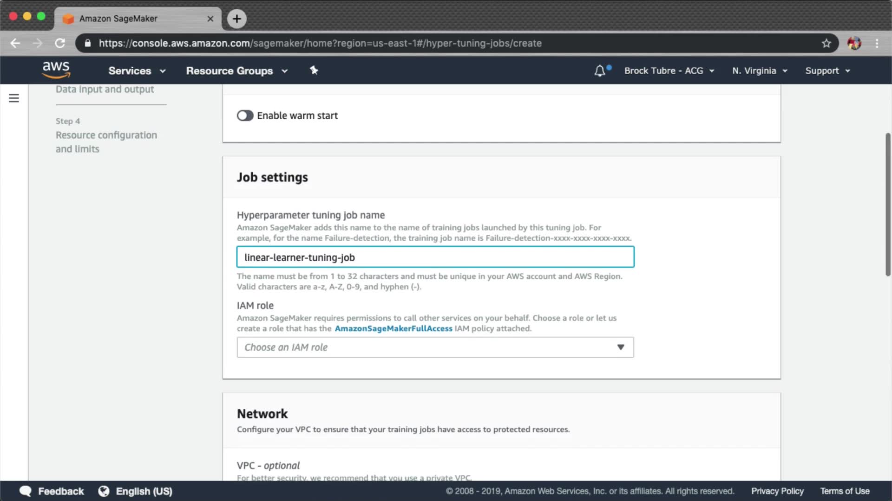Bookmark this page with star icon
The width and height of the screenshot is (892, 501).
[x=826, y=43]
